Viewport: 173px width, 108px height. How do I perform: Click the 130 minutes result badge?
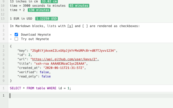(x=39, y=10)
